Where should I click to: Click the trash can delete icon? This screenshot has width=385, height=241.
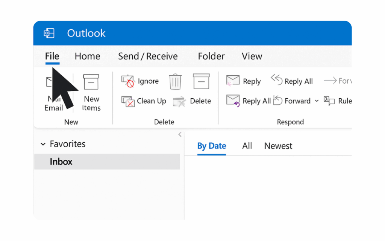[175, 81]
